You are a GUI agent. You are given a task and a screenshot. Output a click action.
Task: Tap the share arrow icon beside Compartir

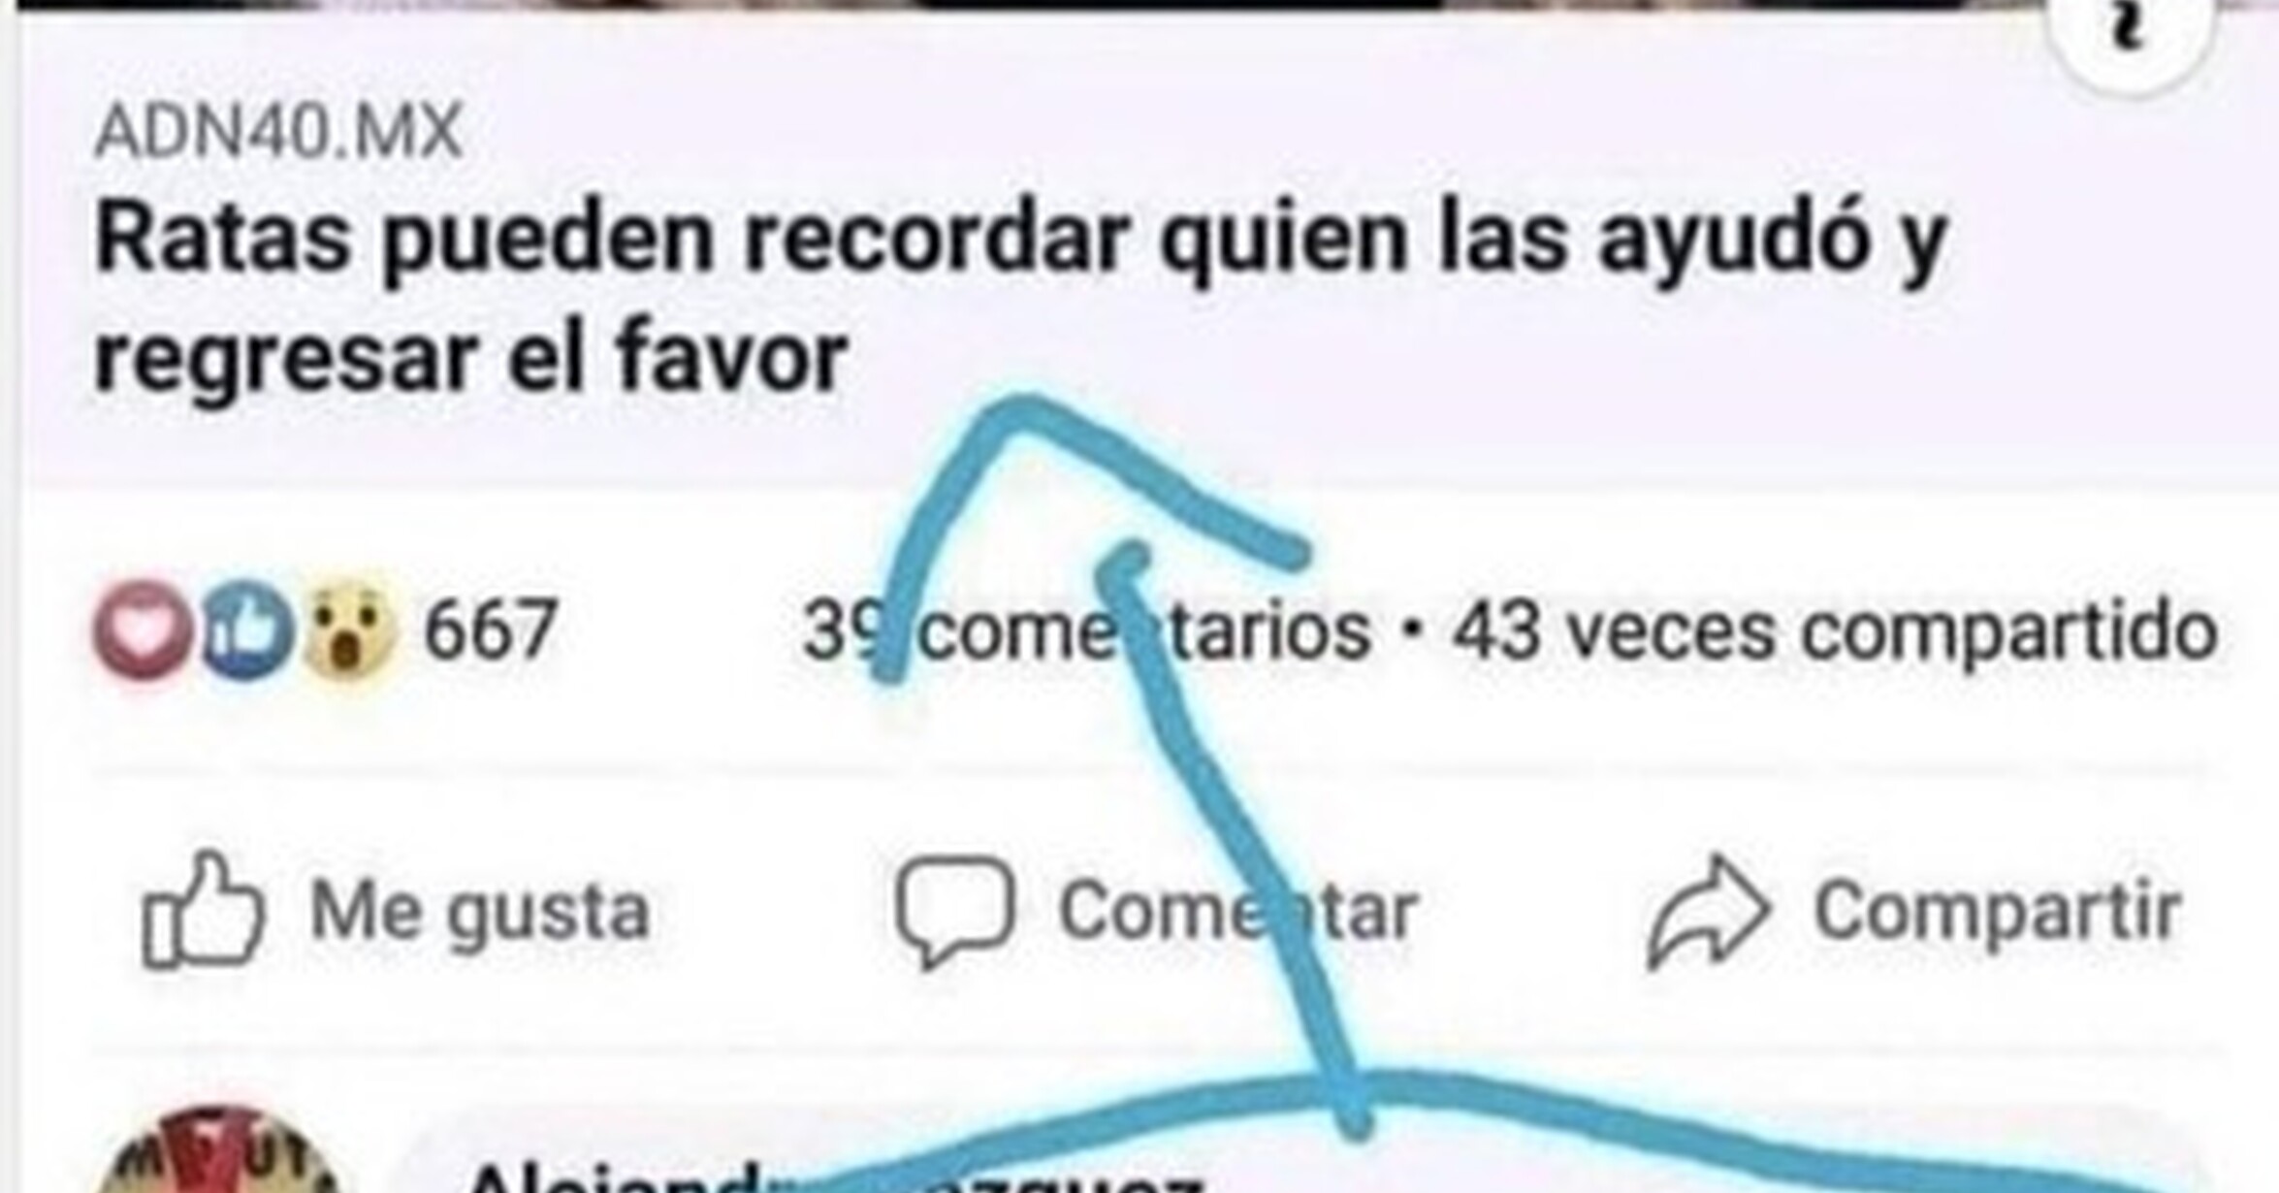click(x=1709, y=912)
